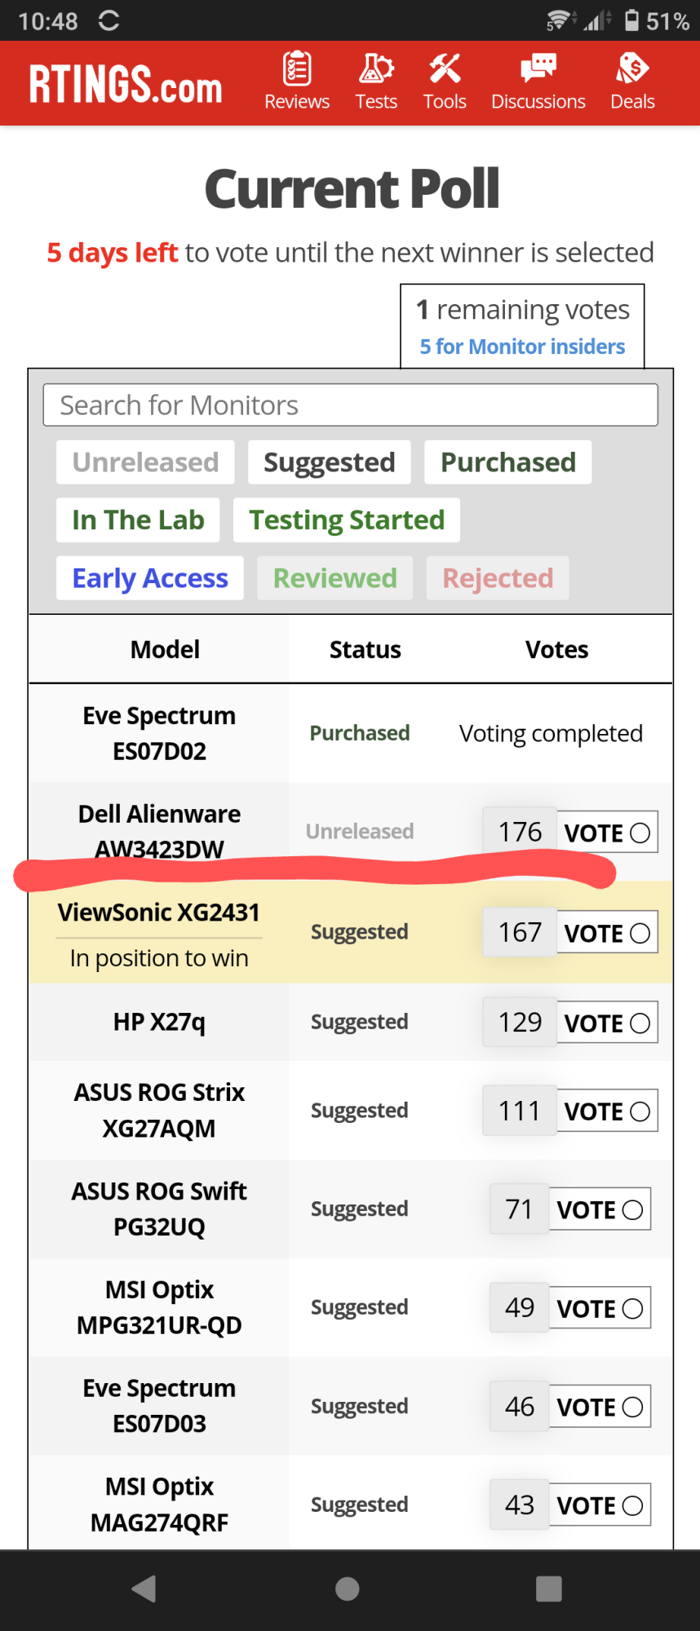
Task: Open the Discussions chat bubbles icon
Action: click(x=538, y=69)
